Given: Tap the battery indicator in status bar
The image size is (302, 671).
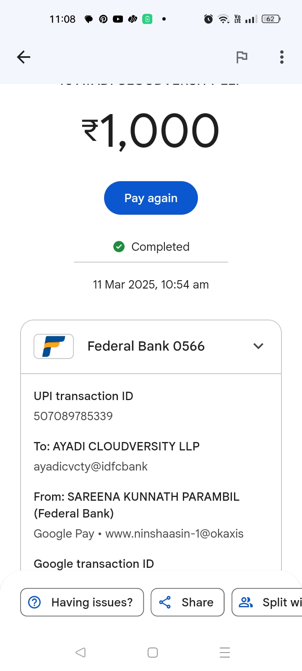Looking at the screenshot, I should (271, 19).
